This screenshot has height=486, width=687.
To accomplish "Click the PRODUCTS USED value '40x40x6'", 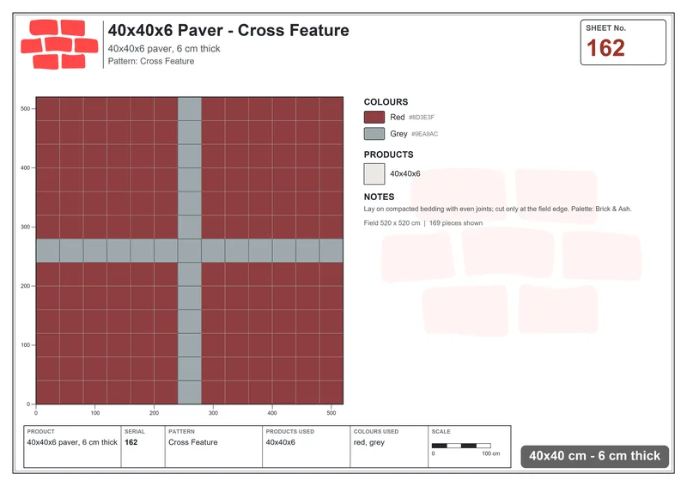I will point(281,442).
